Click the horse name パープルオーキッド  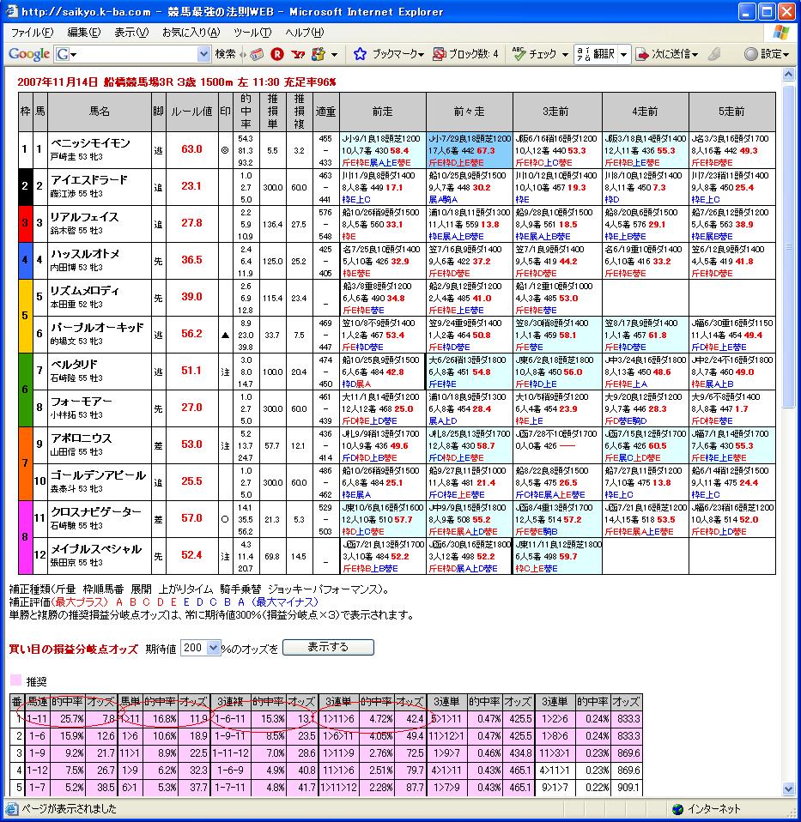(96, 328)
